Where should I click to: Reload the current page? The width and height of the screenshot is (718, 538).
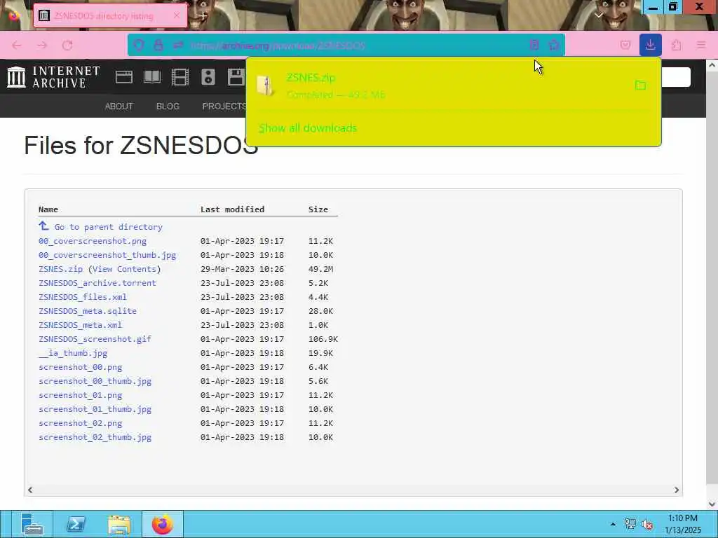(67, 46)
